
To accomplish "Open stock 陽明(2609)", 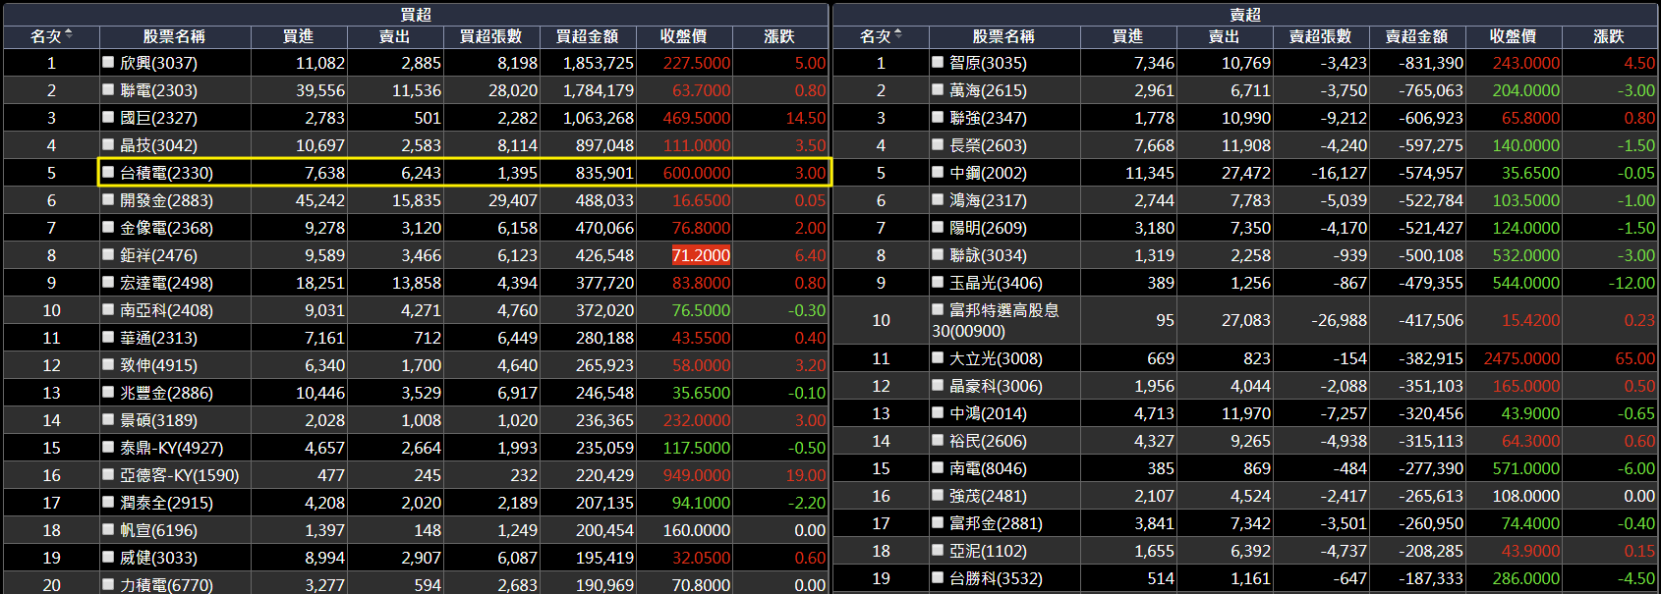I will (988, 228).
